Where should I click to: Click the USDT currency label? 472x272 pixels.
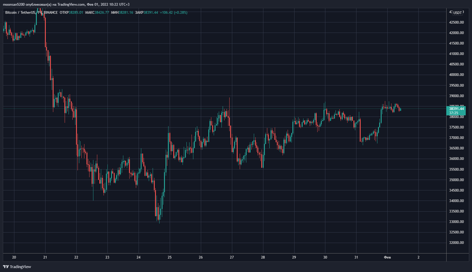(x=458, y=13)
